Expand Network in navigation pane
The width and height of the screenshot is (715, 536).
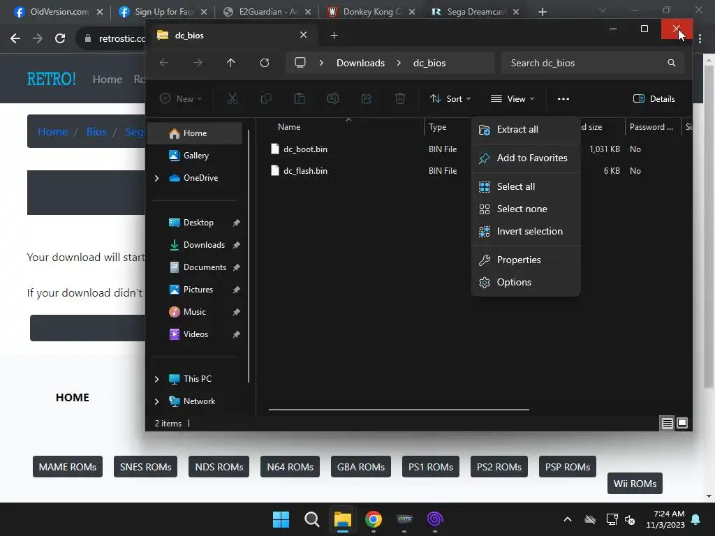coord(157,401)
